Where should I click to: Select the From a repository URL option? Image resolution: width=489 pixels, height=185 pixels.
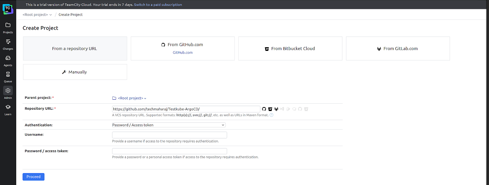(75, 48)
